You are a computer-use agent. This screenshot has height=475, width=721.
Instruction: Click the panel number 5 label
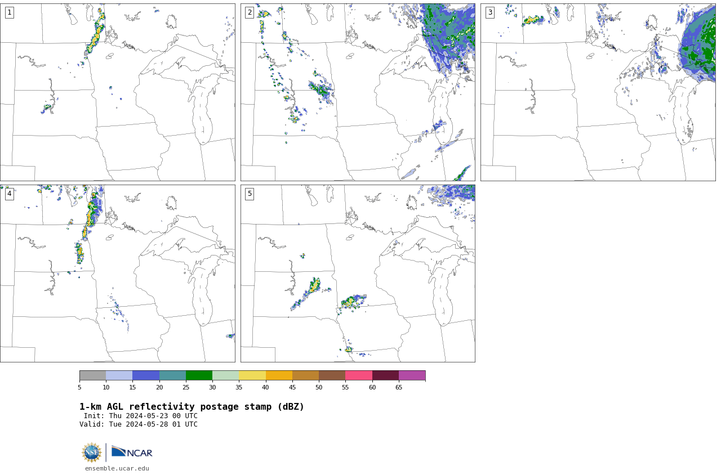coord(250,194)
